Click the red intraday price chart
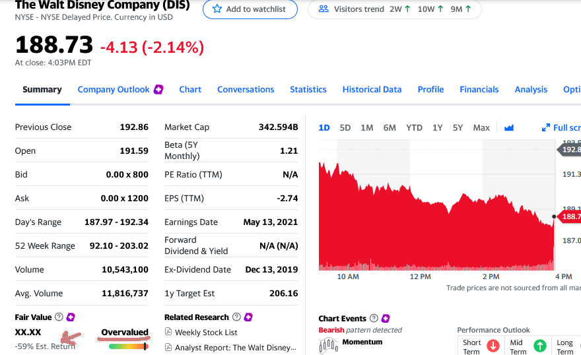 coord(436,216)
